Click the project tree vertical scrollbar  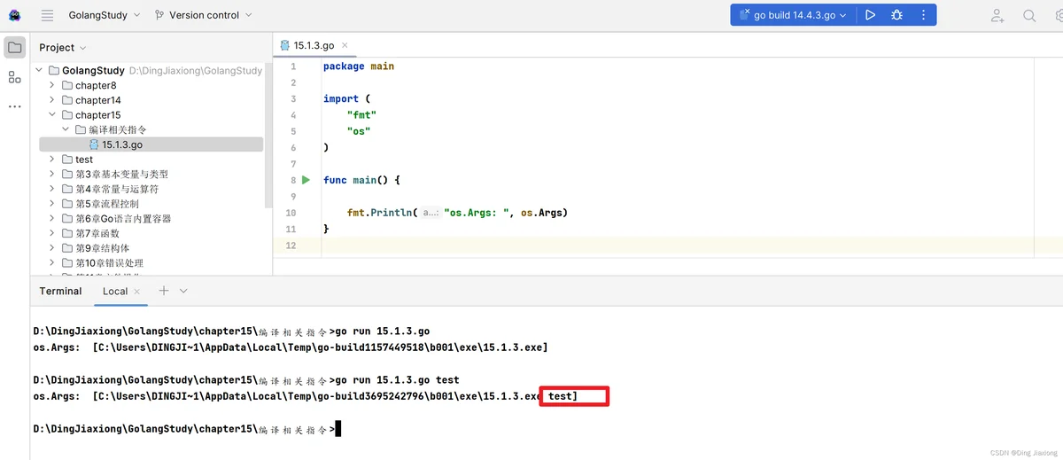pyautogui.click(x=268, y=136)
